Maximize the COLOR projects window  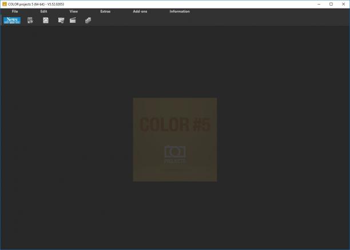pyautogui.click(x=331, y=4)
